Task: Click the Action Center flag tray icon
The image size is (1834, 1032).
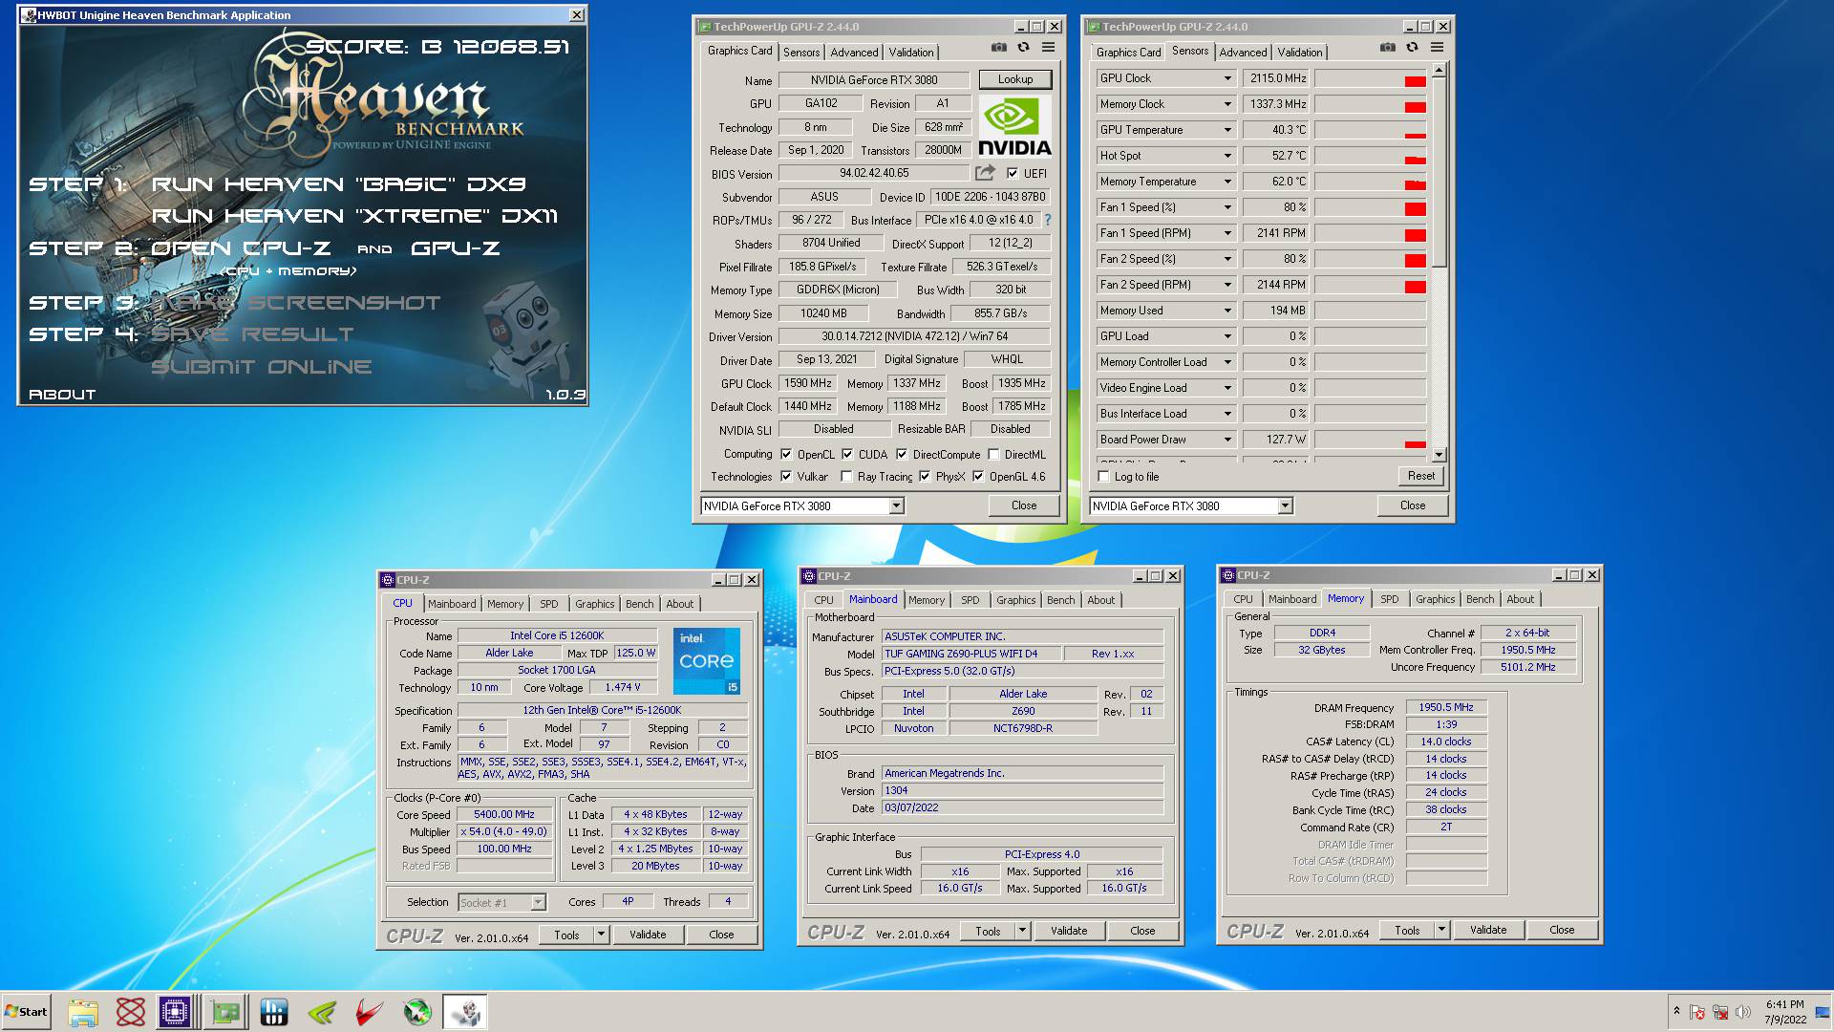Action: tap(1697, 1012)
